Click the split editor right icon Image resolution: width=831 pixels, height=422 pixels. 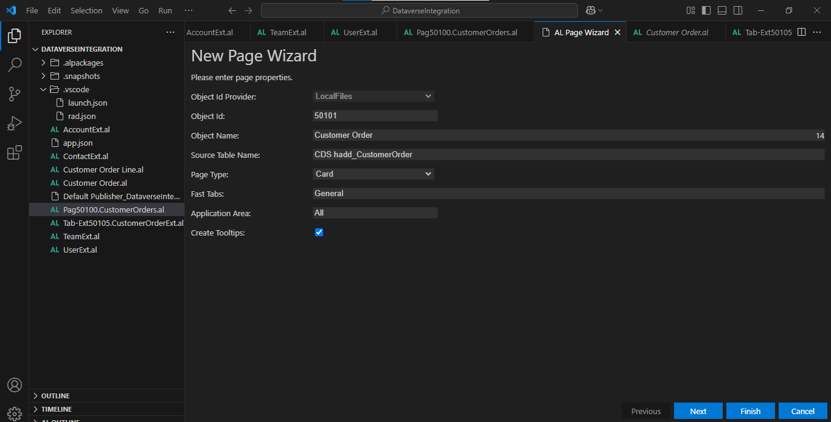coord(801,32)
